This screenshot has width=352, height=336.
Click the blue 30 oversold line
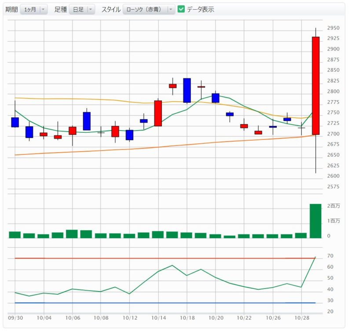[x=165, y=303]
